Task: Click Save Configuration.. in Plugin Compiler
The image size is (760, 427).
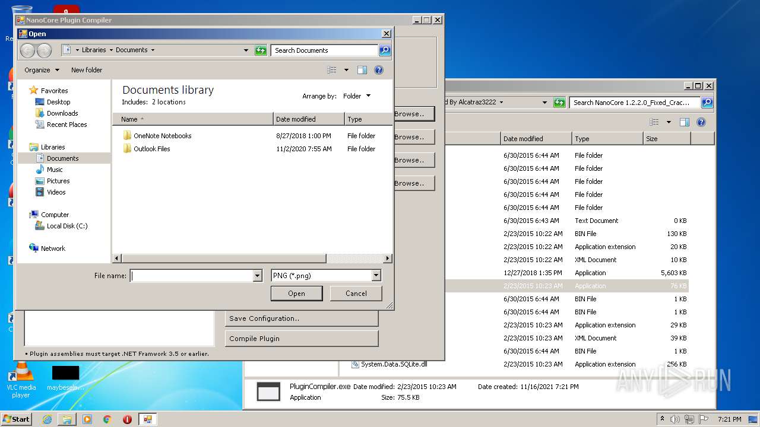Action: pyautogui.click(x=302, y=318)
